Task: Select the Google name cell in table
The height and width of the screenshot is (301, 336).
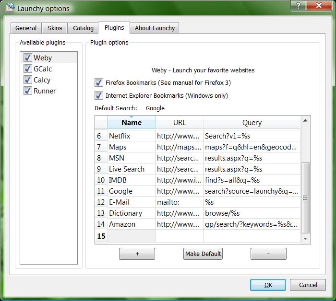Action: (132, 191)
